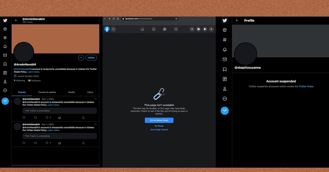Image resolution: width=329 pixels, height=172 pixels.
Task: Click the browser home button
Action: (118, 19)
